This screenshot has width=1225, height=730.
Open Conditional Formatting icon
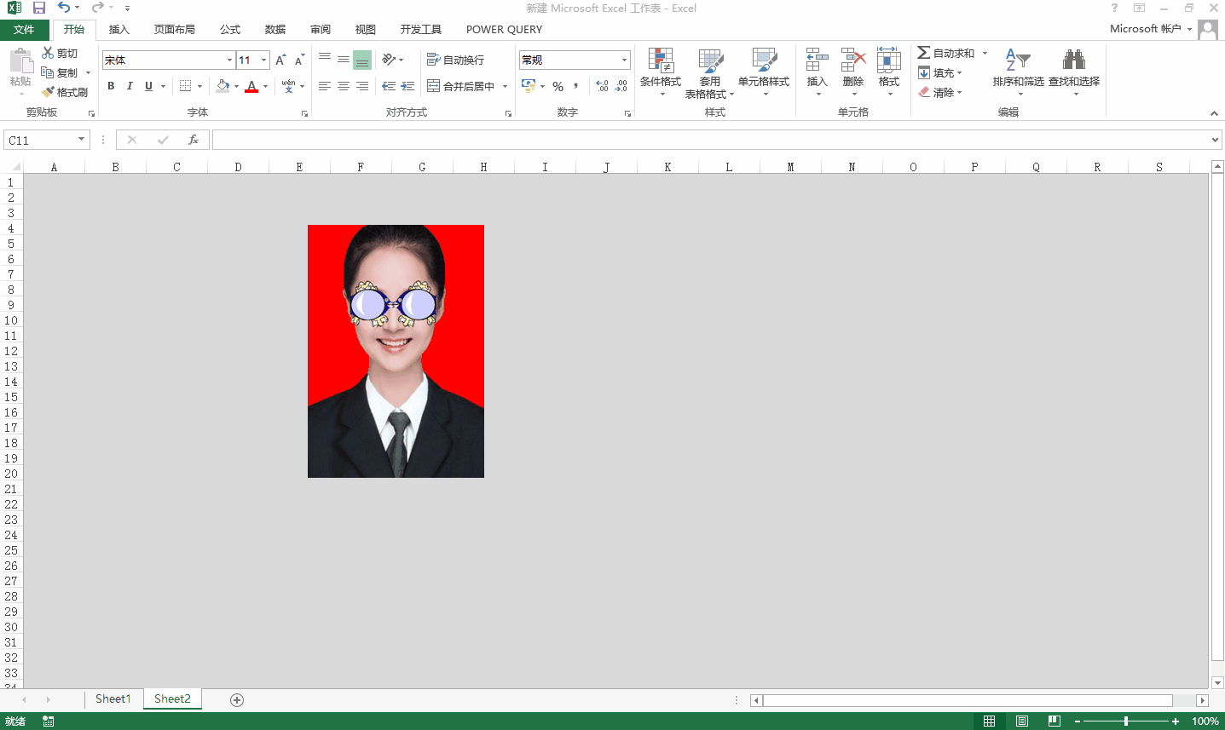[661, 61]
